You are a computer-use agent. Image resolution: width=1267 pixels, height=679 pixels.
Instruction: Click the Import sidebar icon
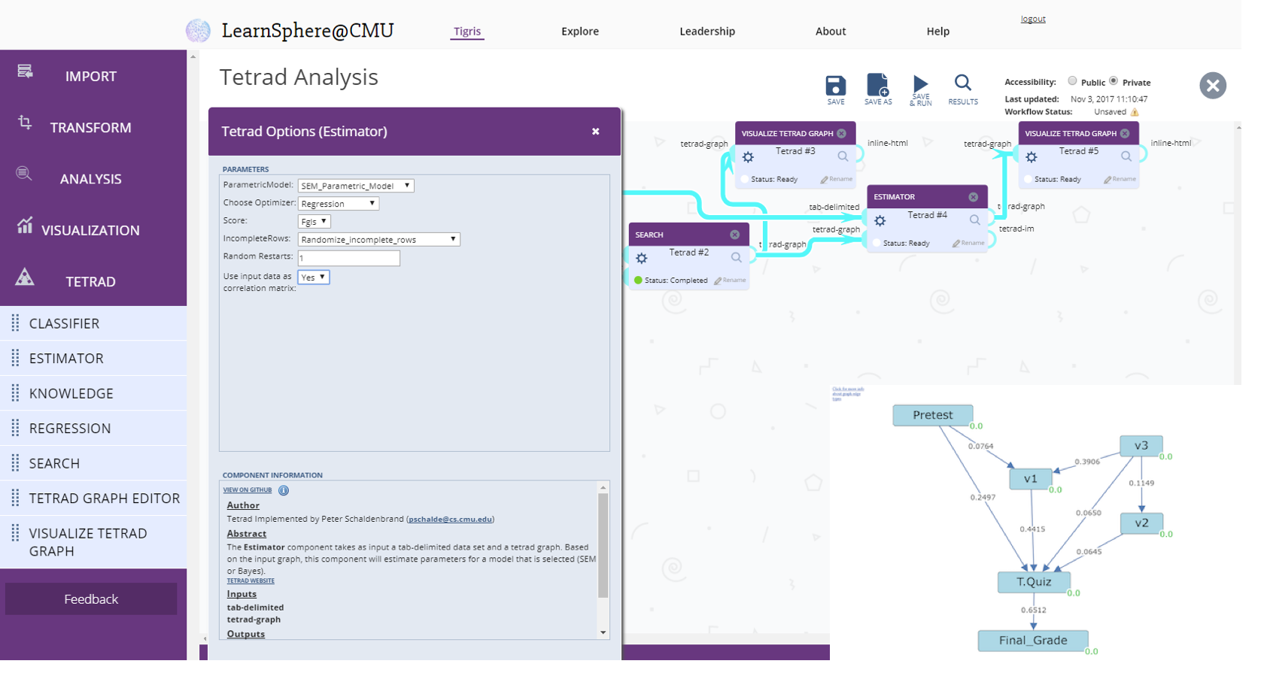(25, 71)
